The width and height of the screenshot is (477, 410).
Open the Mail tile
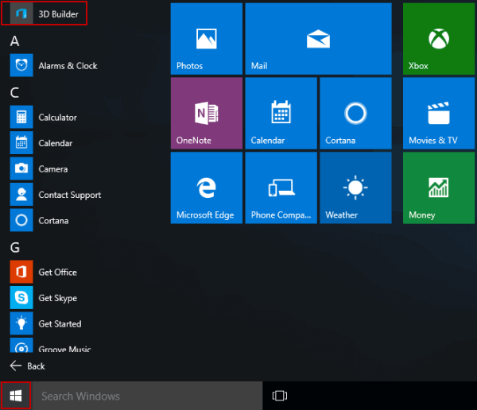318,39
